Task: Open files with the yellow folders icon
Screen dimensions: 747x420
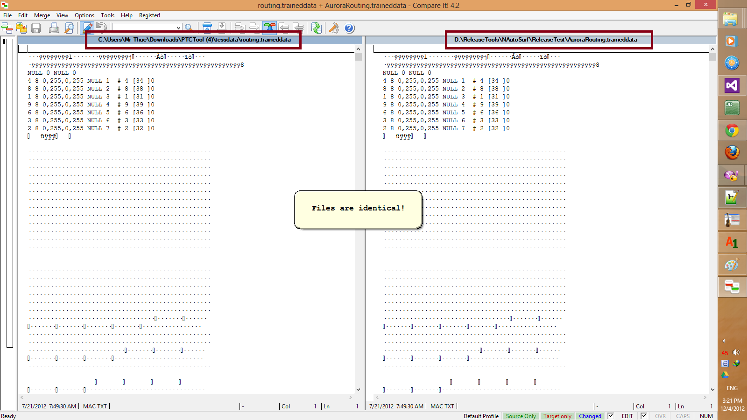Action: coord(21,28)
